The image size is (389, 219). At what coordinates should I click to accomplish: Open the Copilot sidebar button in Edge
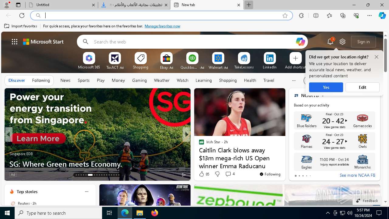click(382, 16)
